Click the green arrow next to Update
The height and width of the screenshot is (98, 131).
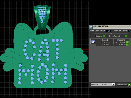(104, 36)
